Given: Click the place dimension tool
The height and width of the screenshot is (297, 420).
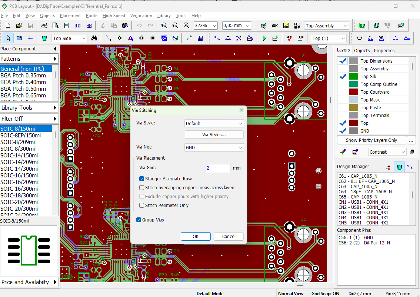Looking at the screenshot, I should click(x=189, y=38).
